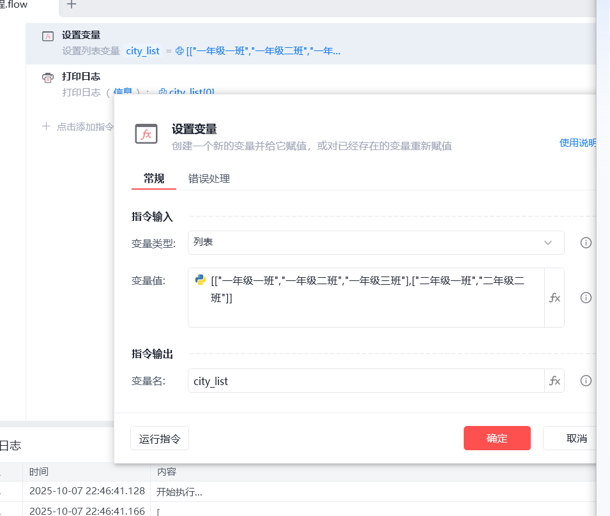Switch to the 常规 tab

(x=154, y=178)
